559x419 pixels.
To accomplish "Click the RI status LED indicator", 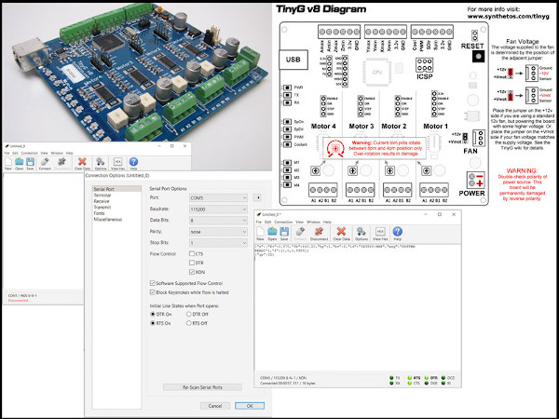I will point(443,383).
